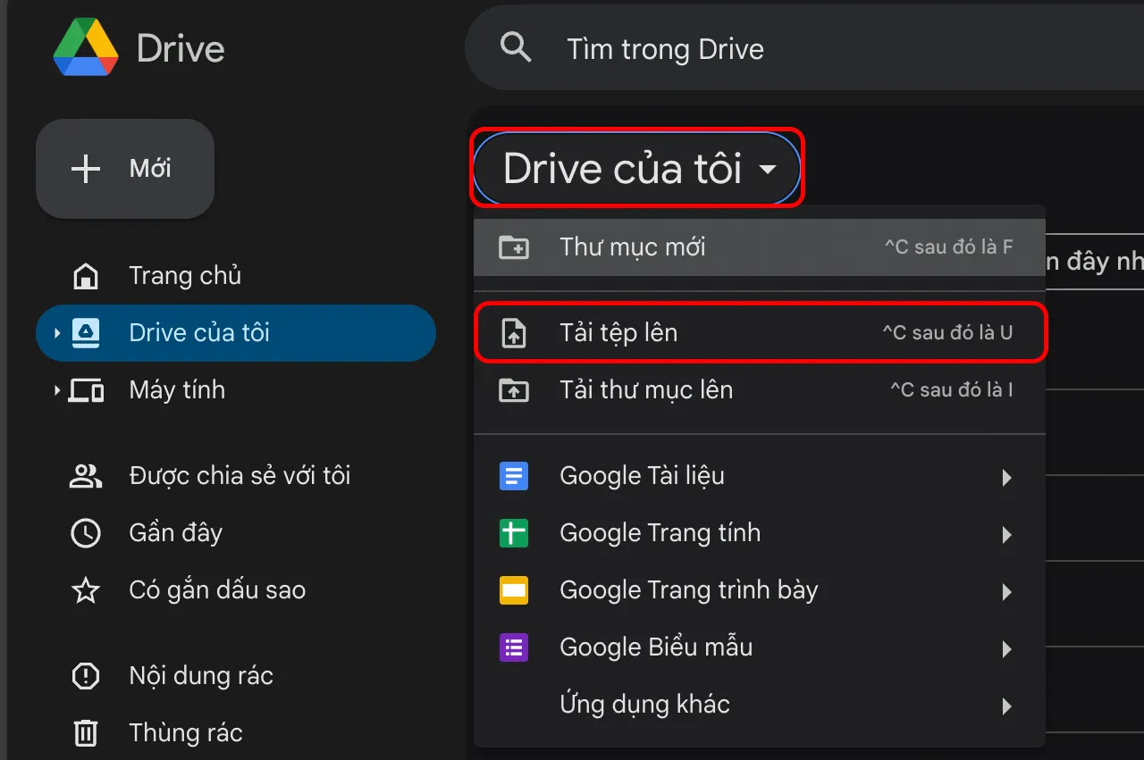Select Ứng dụng khác from the menu
Image resolution: width=1144 pixels, height=760 pixels.
click(x=644, y=705)
